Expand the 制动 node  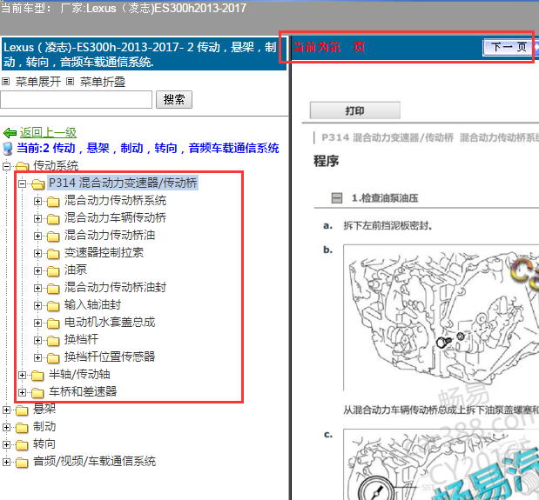[6, 428]
